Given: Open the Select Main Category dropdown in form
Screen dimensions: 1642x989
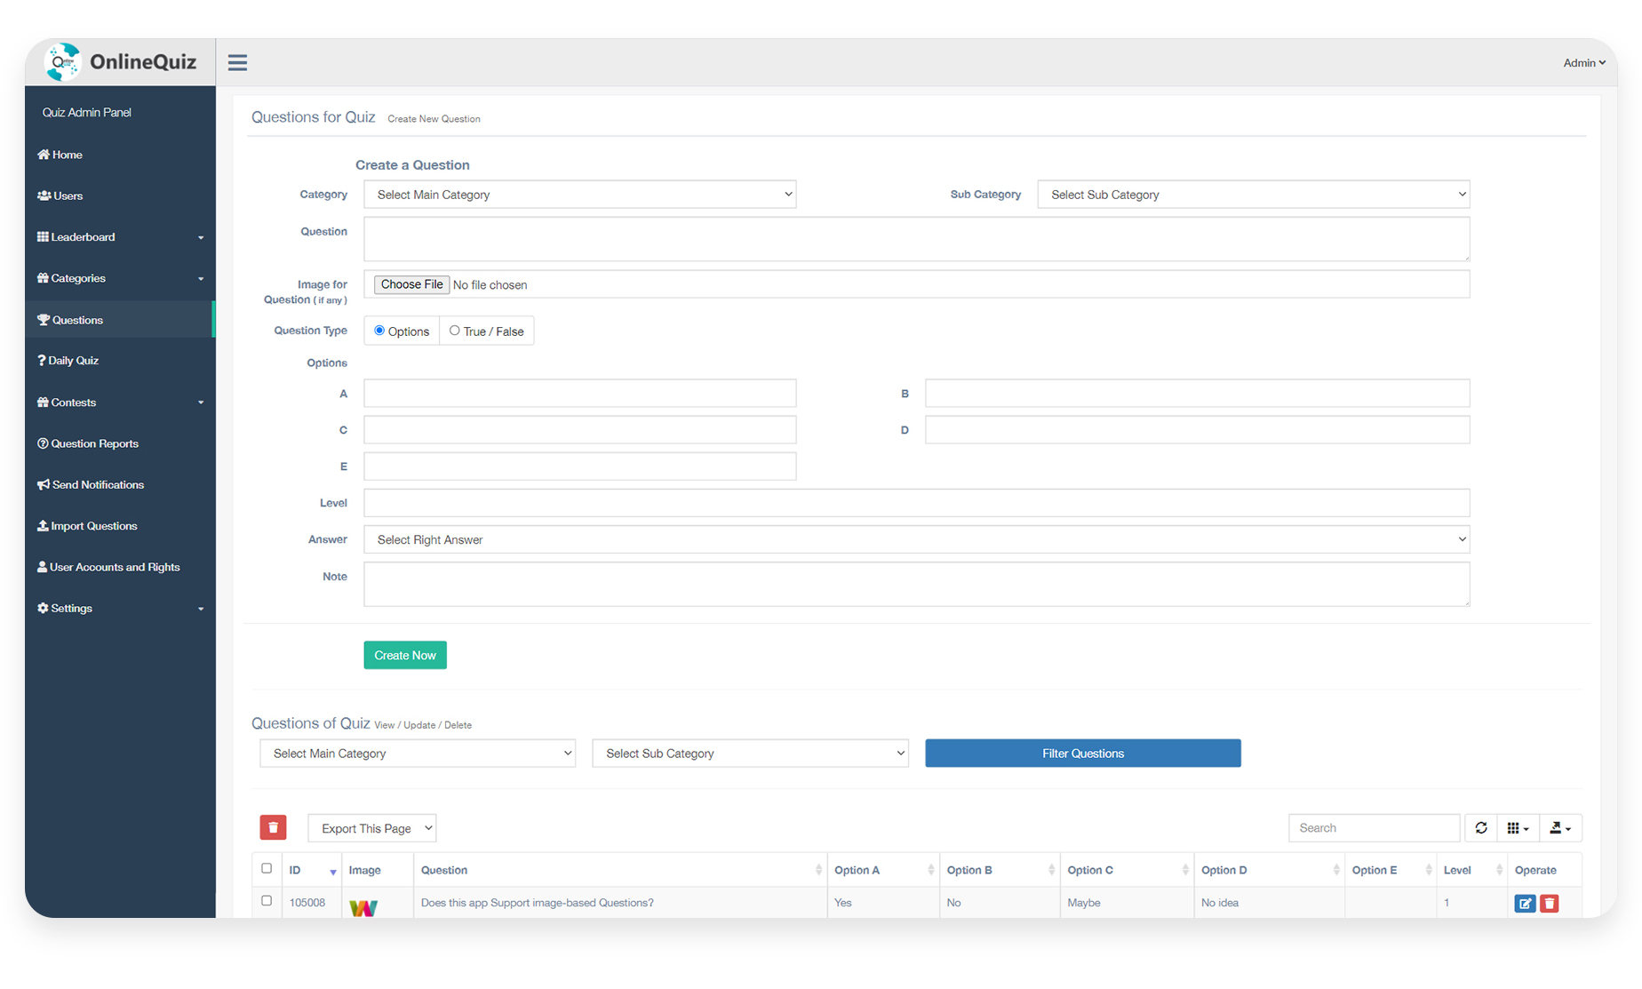Looking at the screenshot, I should coord(579,195).
